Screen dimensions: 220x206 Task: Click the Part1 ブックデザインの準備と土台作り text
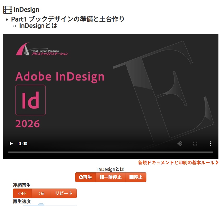click(68, 19)
